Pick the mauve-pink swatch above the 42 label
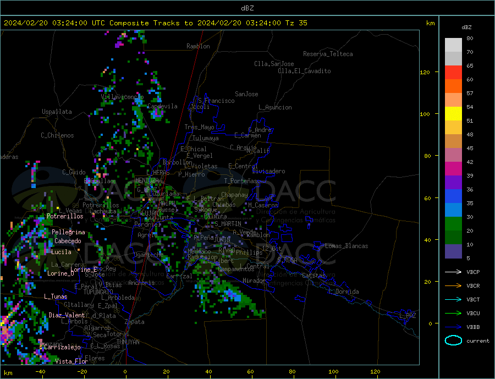Image resolution: width=495 pixels, height=379 pixels. [453, 155]
